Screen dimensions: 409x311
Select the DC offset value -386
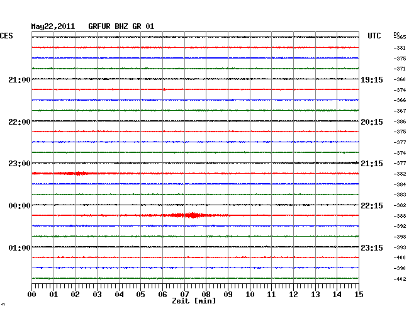[400, 122]
